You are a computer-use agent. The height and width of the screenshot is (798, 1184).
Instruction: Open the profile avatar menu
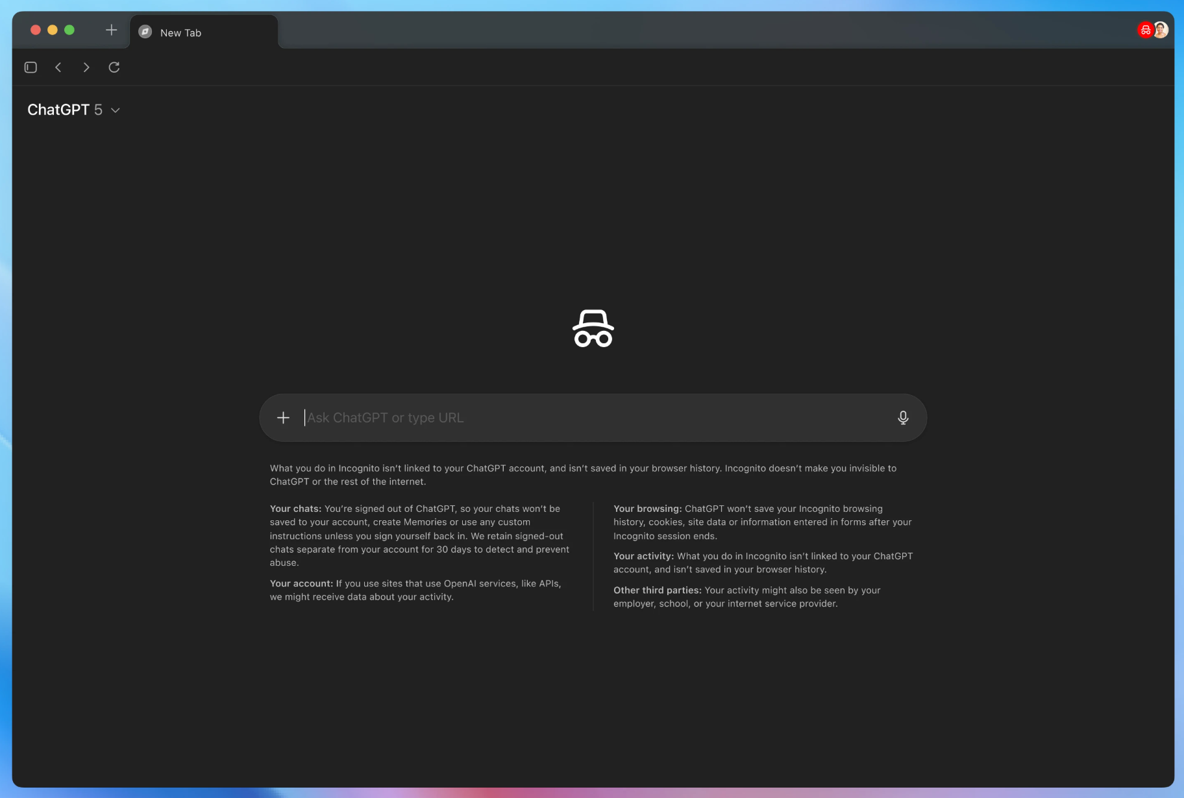click(x=1161, y=30)
